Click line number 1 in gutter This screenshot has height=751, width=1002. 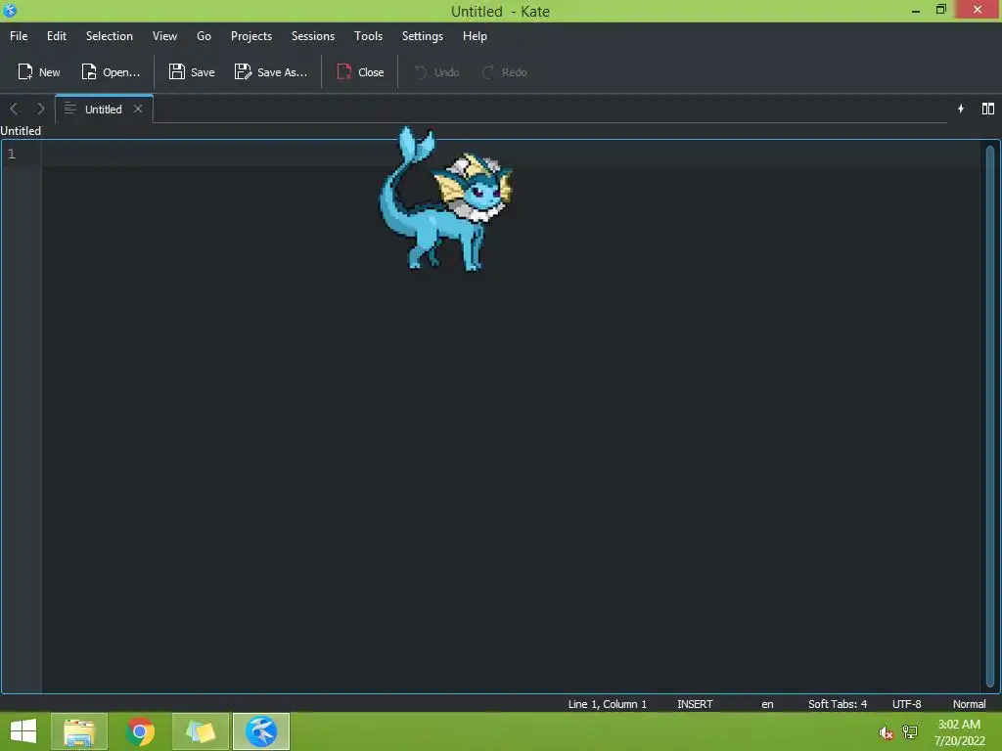[12, 154]
